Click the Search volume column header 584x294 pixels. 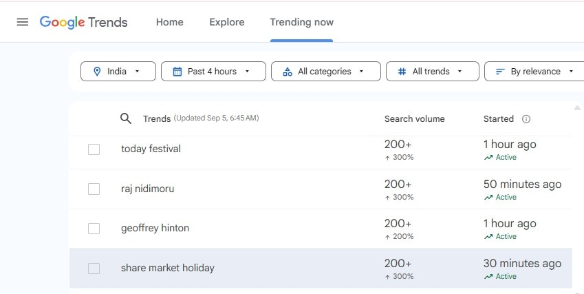(x=415, y=119)
